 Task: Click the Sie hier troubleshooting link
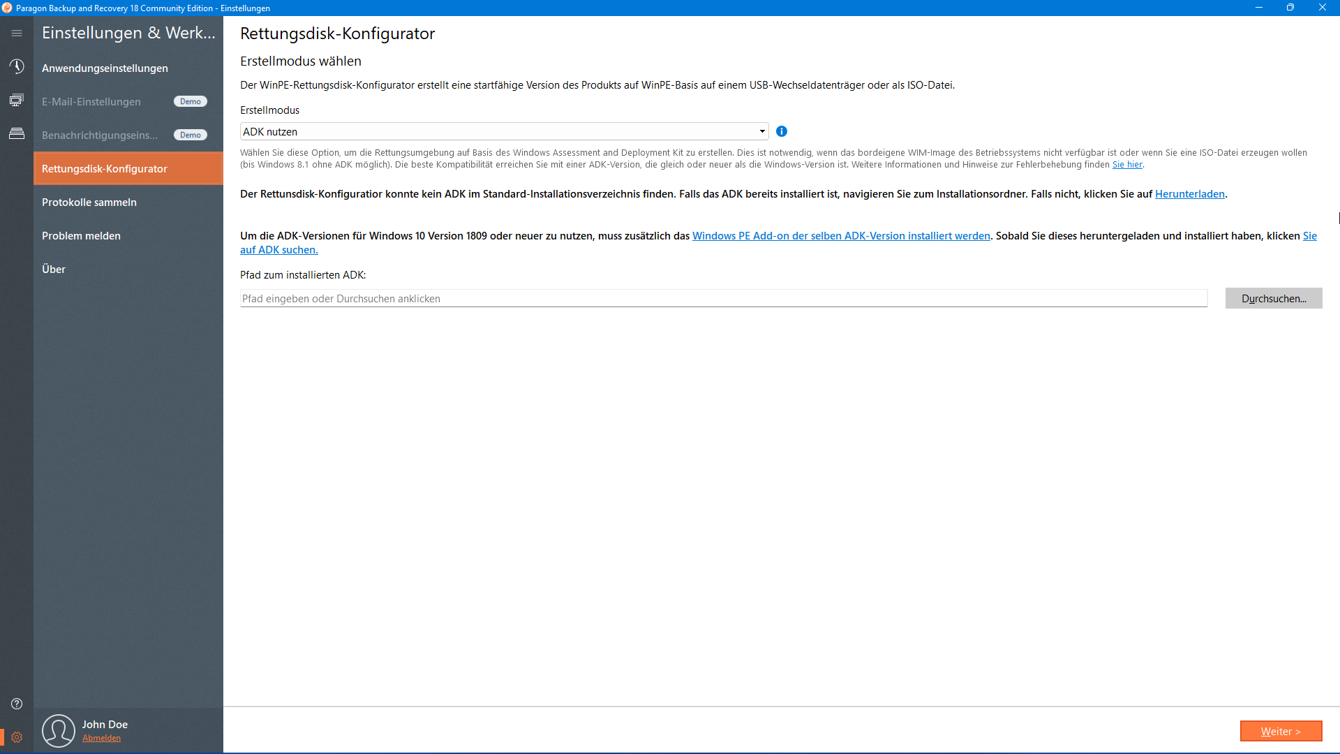point(1127,165)
